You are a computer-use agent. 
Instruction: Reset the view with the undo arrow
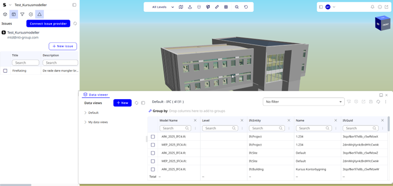[x=246, y=7]
